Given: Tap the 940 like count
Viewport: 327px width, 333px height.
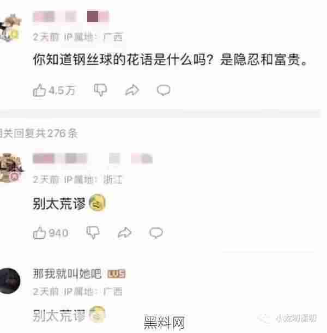Looking at the screenshot, I should 58,233.
